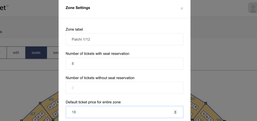257x121 pixels.
Task: Select seat 5 in zone 39
Action: [204, 114]
